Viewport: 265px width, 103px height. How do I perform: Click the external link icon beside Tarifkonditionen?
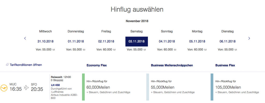(x=7, y=65)
